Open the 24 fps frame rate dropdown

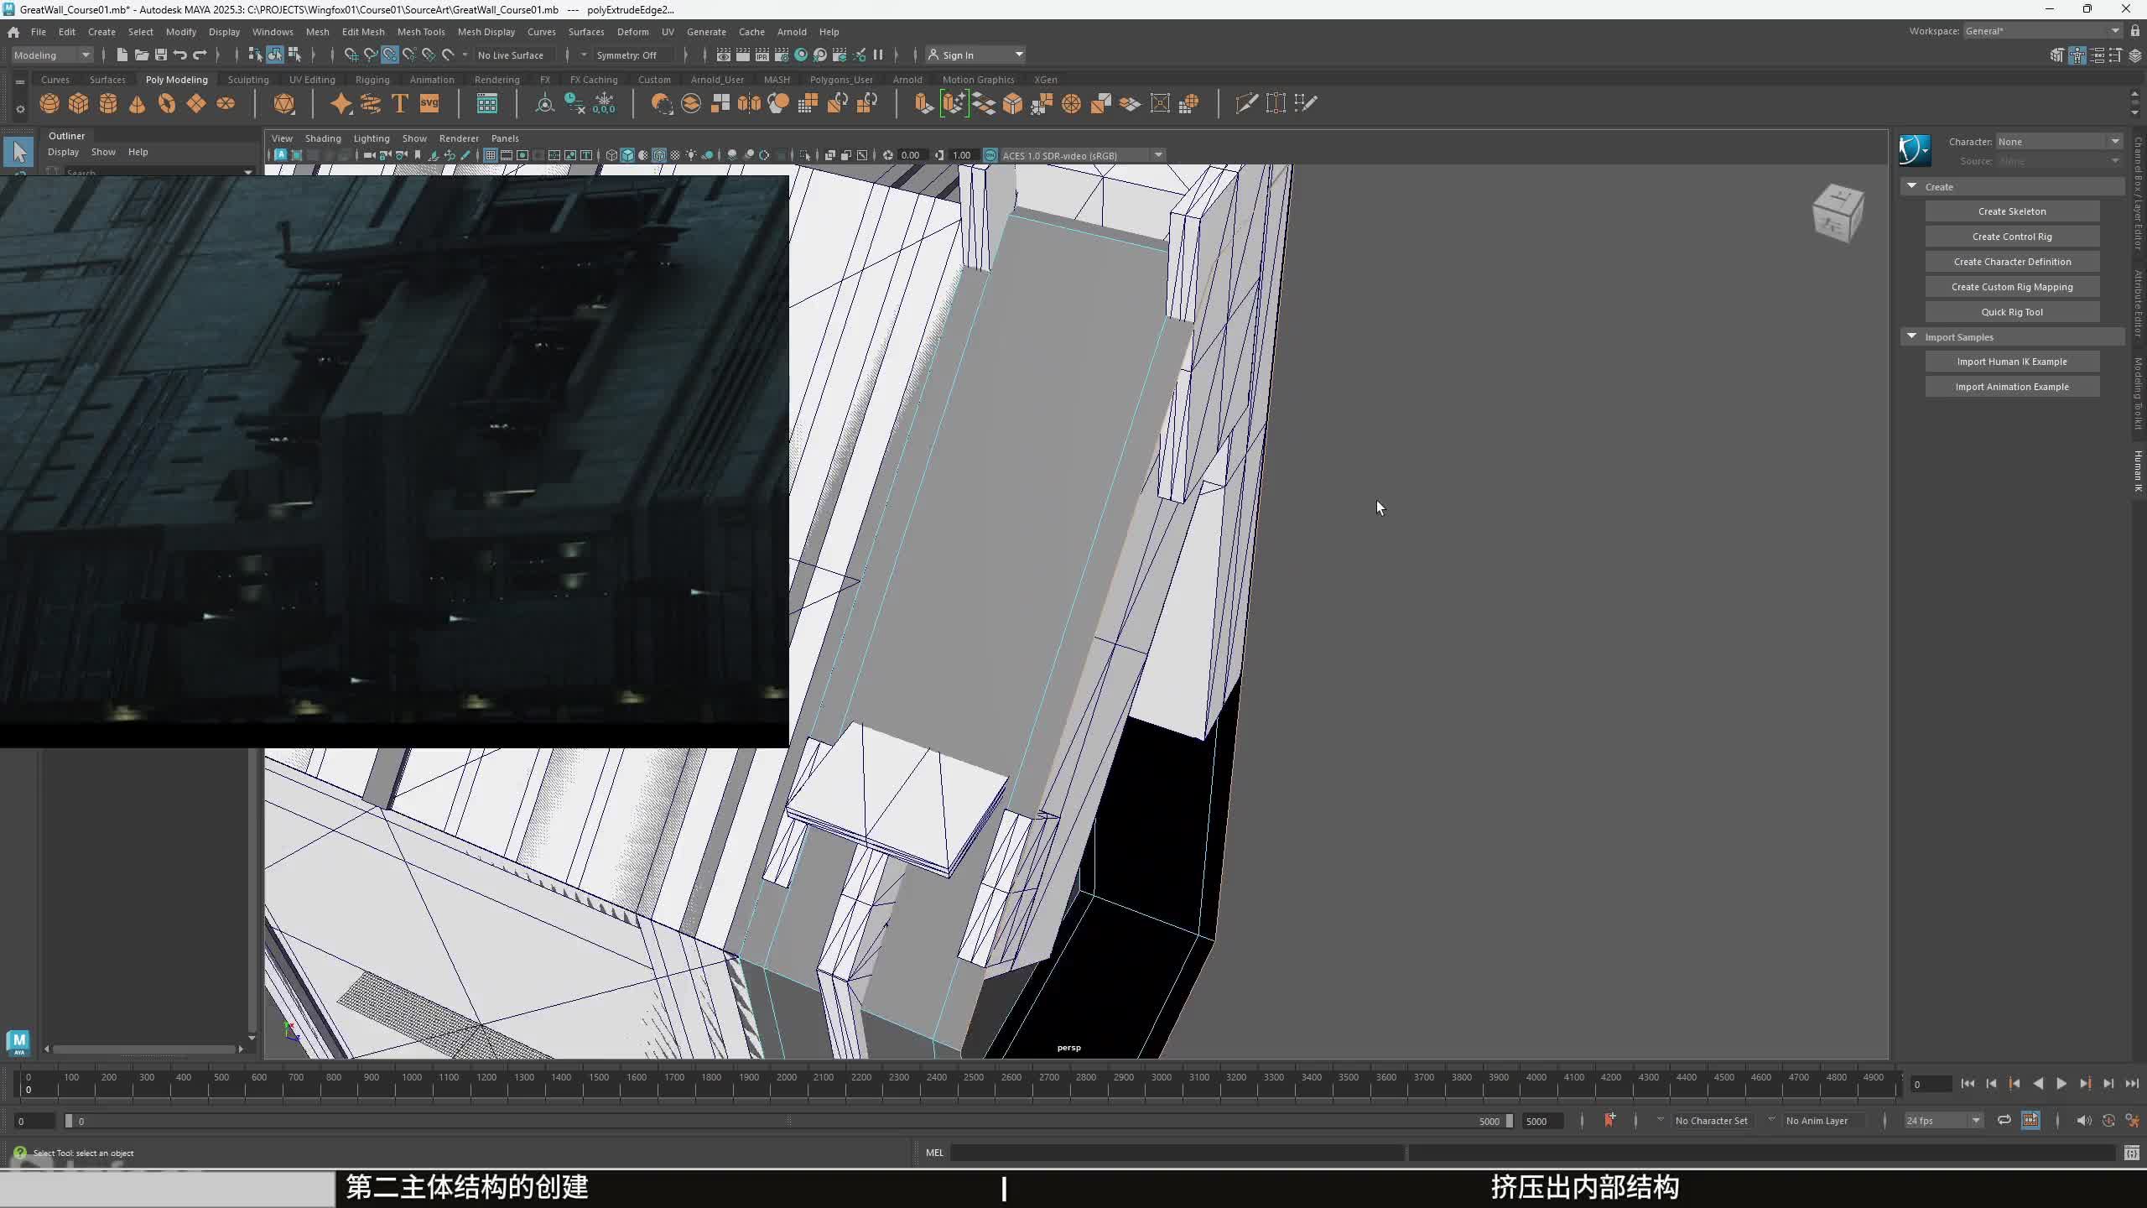[x=1942, y=1121]
